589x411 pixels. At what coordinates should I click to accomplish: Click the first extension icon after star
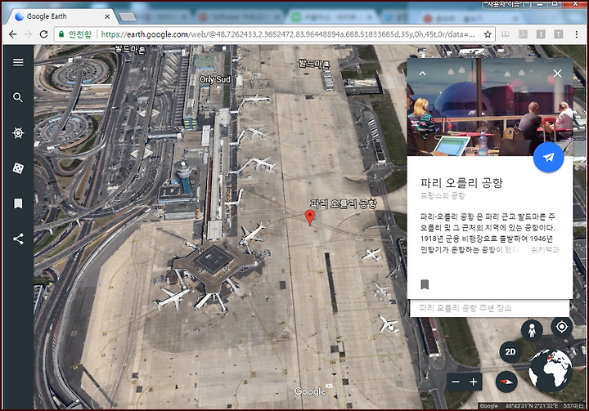506,34
